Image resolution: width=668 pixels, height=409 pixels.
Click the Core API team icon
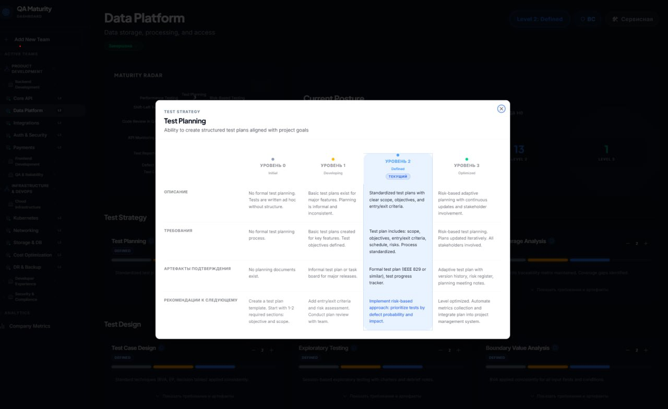coord(8,99)
